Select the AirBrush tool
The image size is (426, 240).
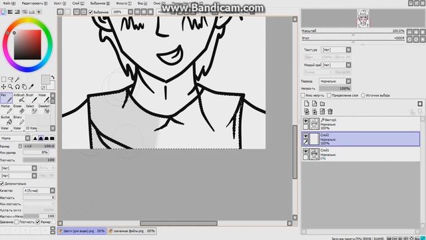(x=19, y=98)
